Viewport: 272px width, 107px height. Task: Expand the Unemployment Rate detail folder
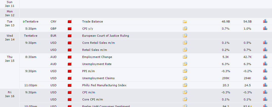185,64
